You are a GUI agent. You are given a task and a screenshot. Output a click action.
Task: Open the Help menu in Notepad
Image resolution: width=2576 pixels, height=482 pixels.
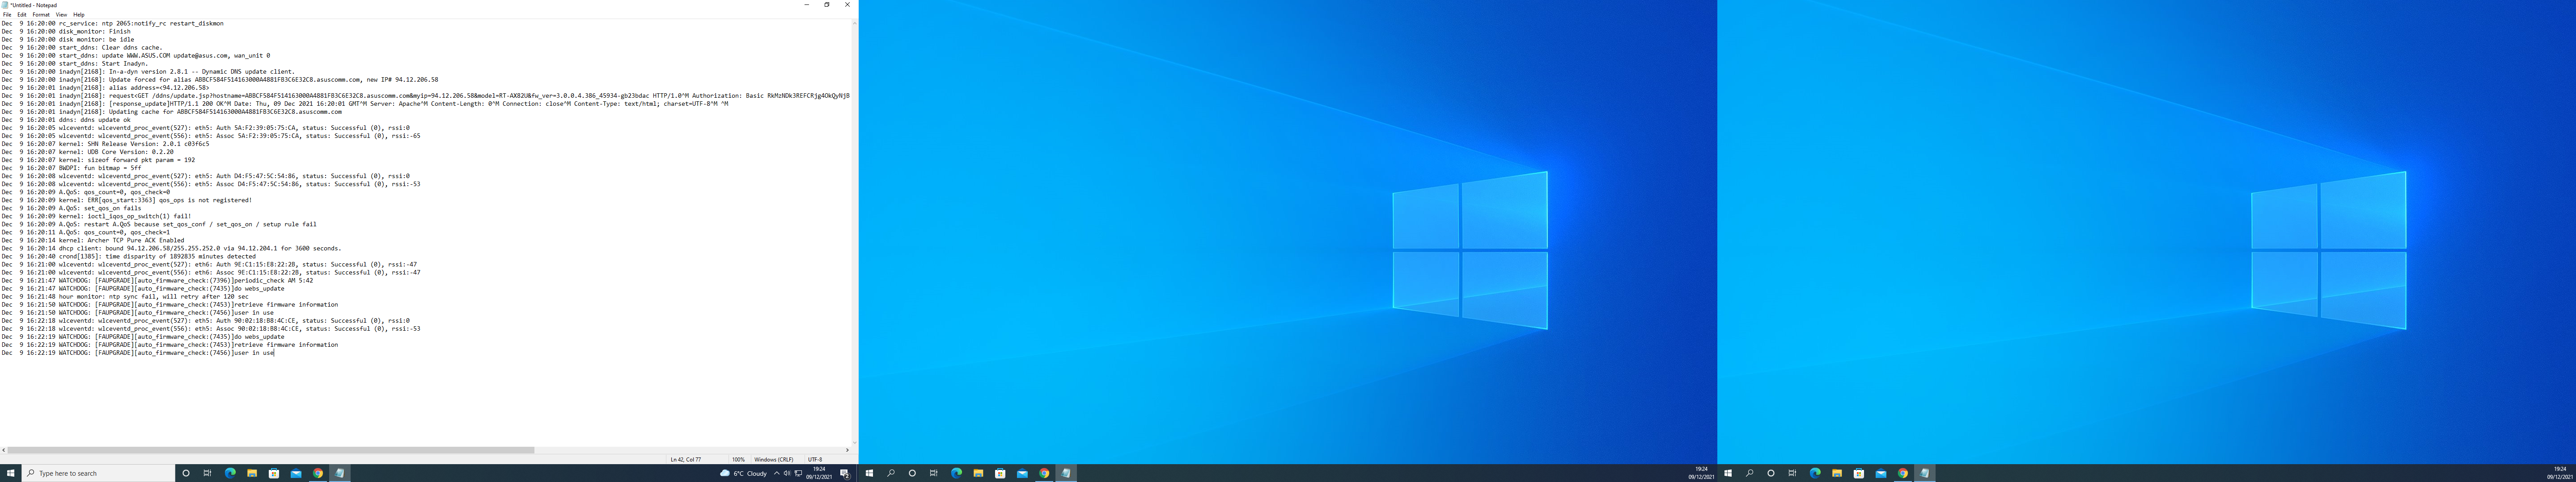tap(79, 15)
